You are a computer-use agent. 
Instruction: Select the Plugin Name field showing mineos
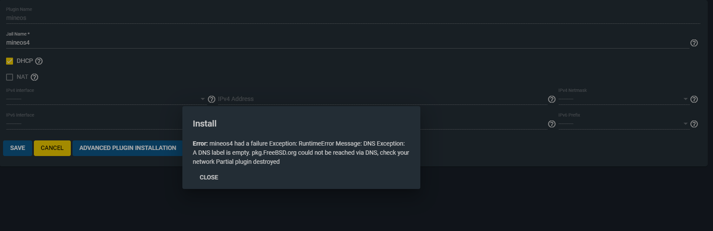point(353,18)
